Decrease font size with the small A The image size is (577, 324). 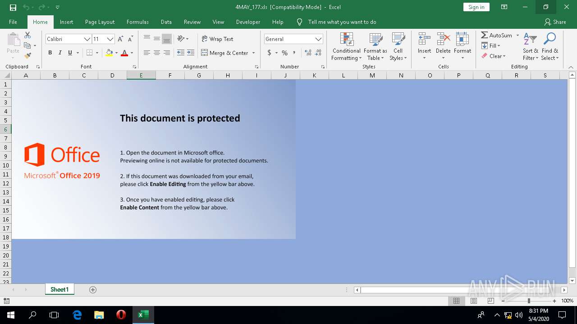(130, 39)
